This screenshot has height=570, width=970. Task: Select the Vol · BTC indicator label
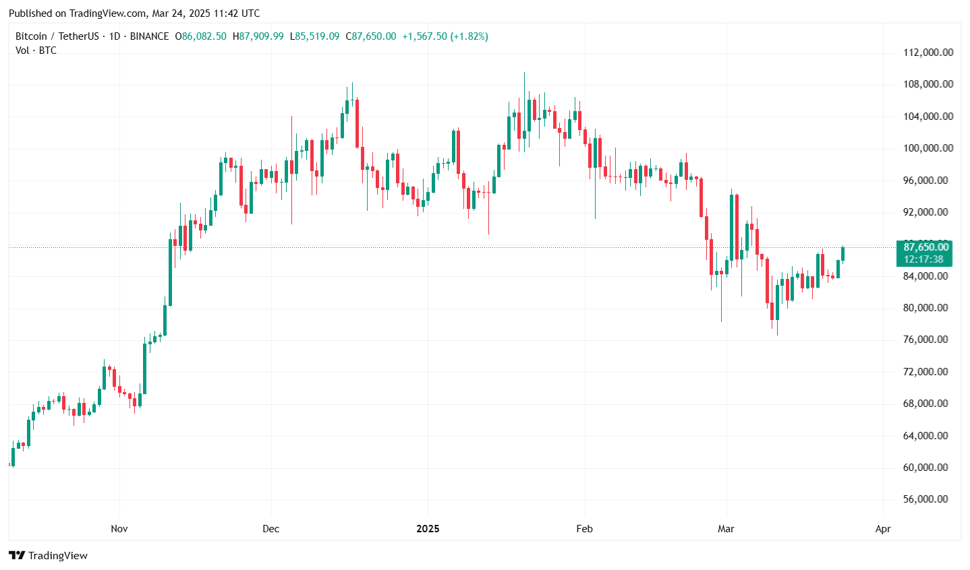(36, 51)
